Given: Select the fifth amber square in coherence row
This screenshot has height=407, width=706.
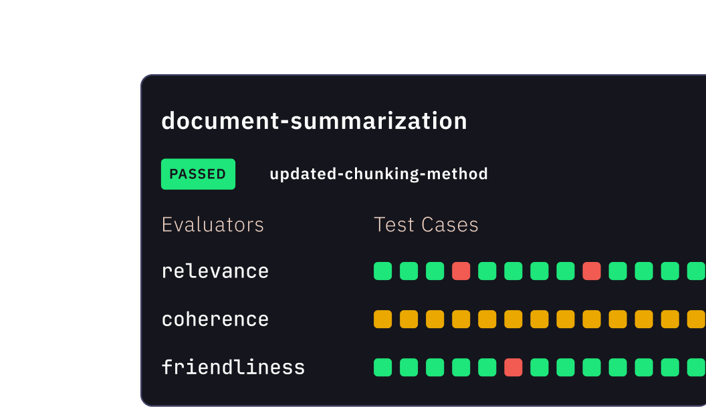Looking at the screenshot, I should [487, 319].
